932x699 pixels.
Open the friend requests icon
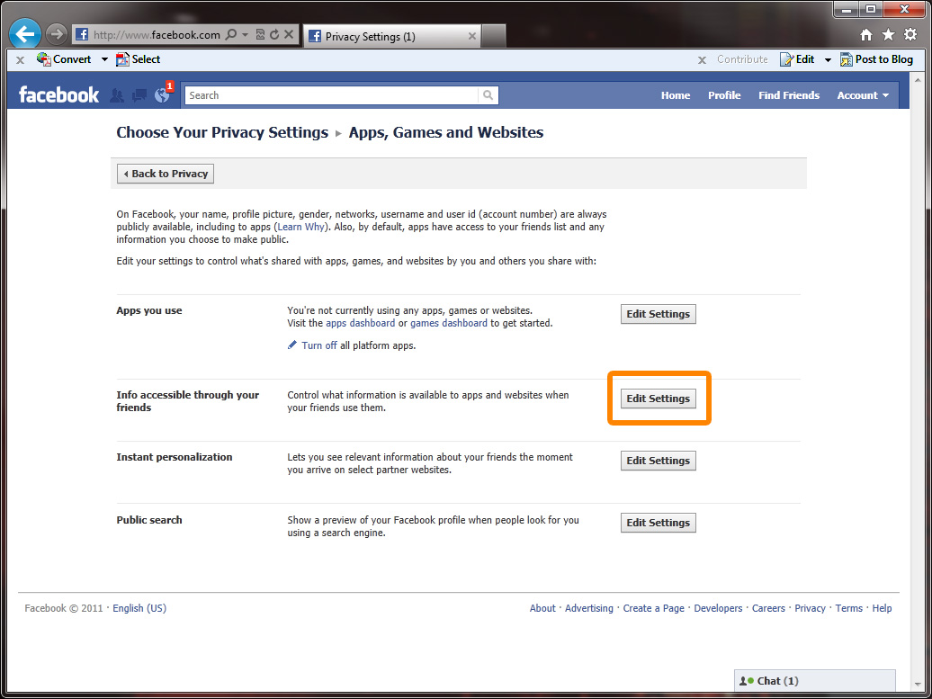point(117,95)
